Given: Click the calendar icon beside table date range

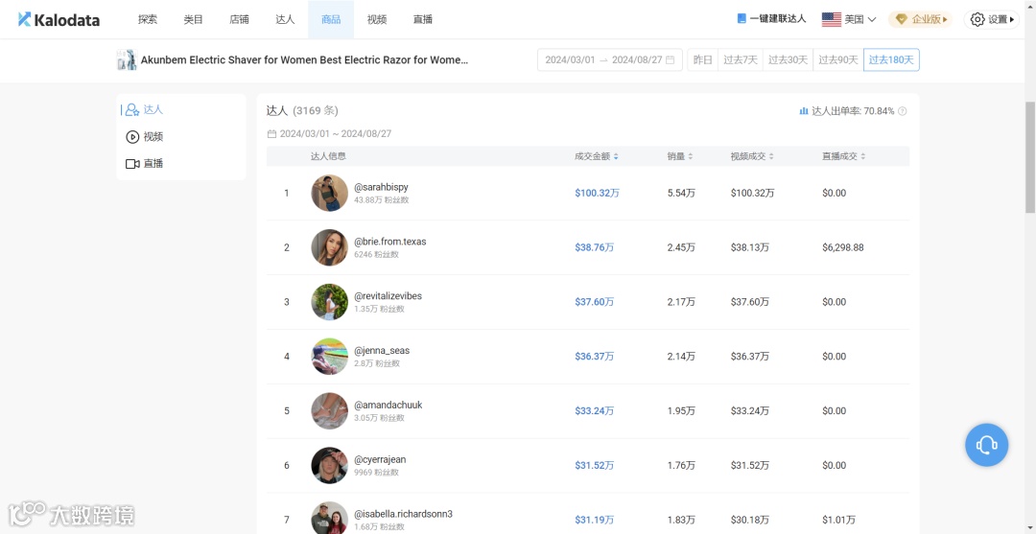Looking at the screenshot, I should click(x=271, y=134).
